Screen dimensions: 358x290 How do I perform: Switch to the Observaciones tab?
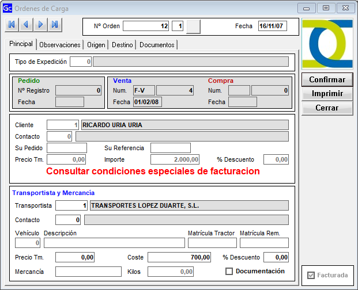coord(60,45)
